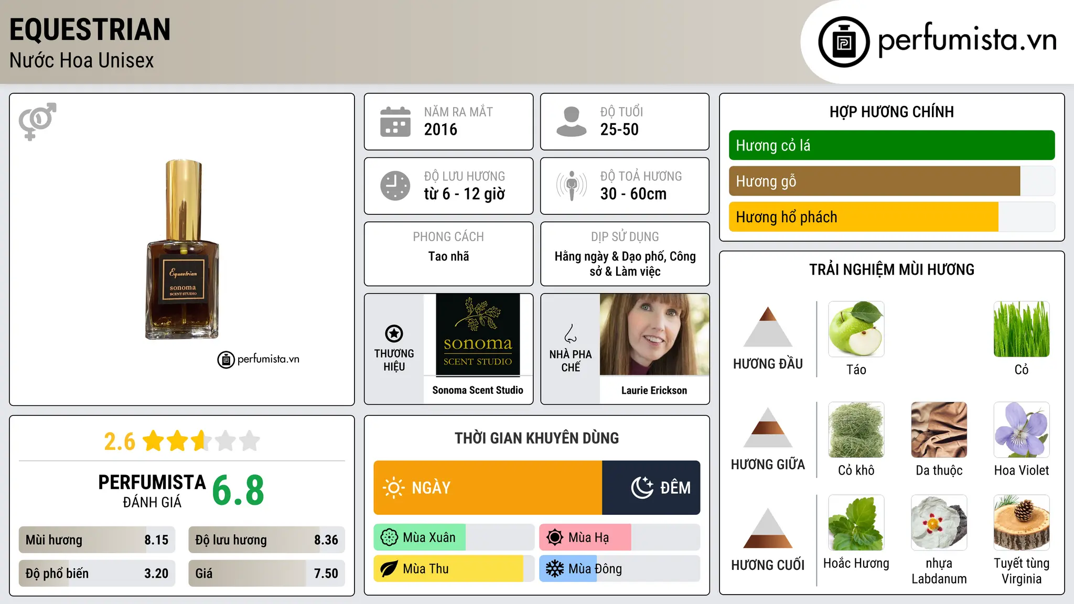Click the leaf icon for Mùa Thu
The image size is (1074, 604).
coord(389,569)
